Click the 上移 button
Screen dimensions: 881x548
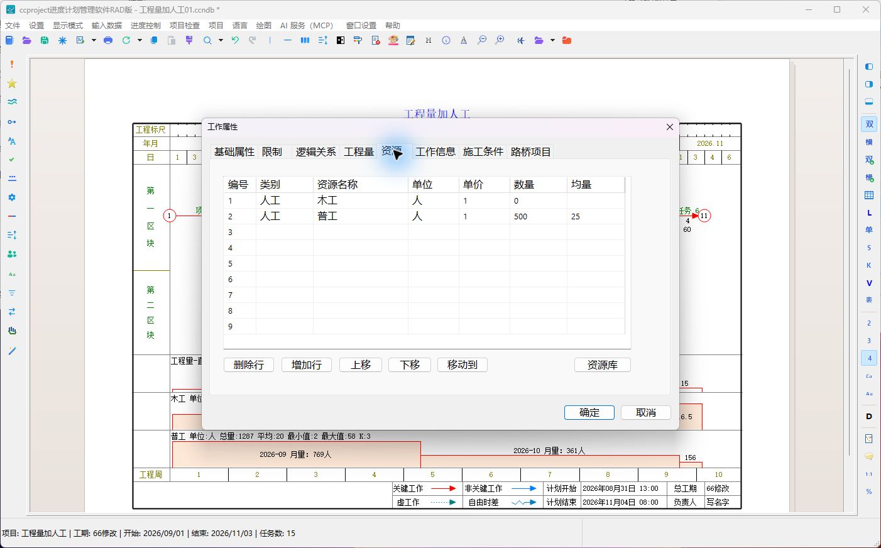361,364
